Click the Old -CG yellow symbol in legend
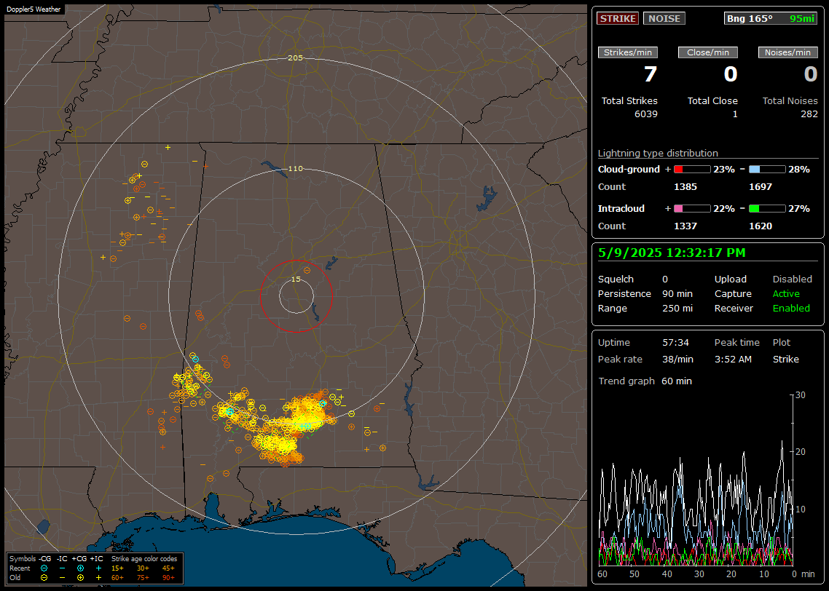This screenshot has height=591, width=829. coord(44,578)
